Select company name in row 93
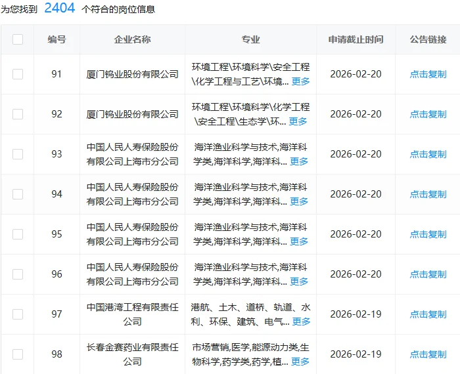The image size is (460, 374). pos(132,154)
